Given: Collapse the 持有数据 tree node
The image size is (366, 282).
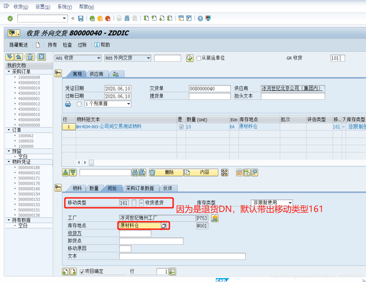Looking at the screenshot, I should tap(9, 220).
